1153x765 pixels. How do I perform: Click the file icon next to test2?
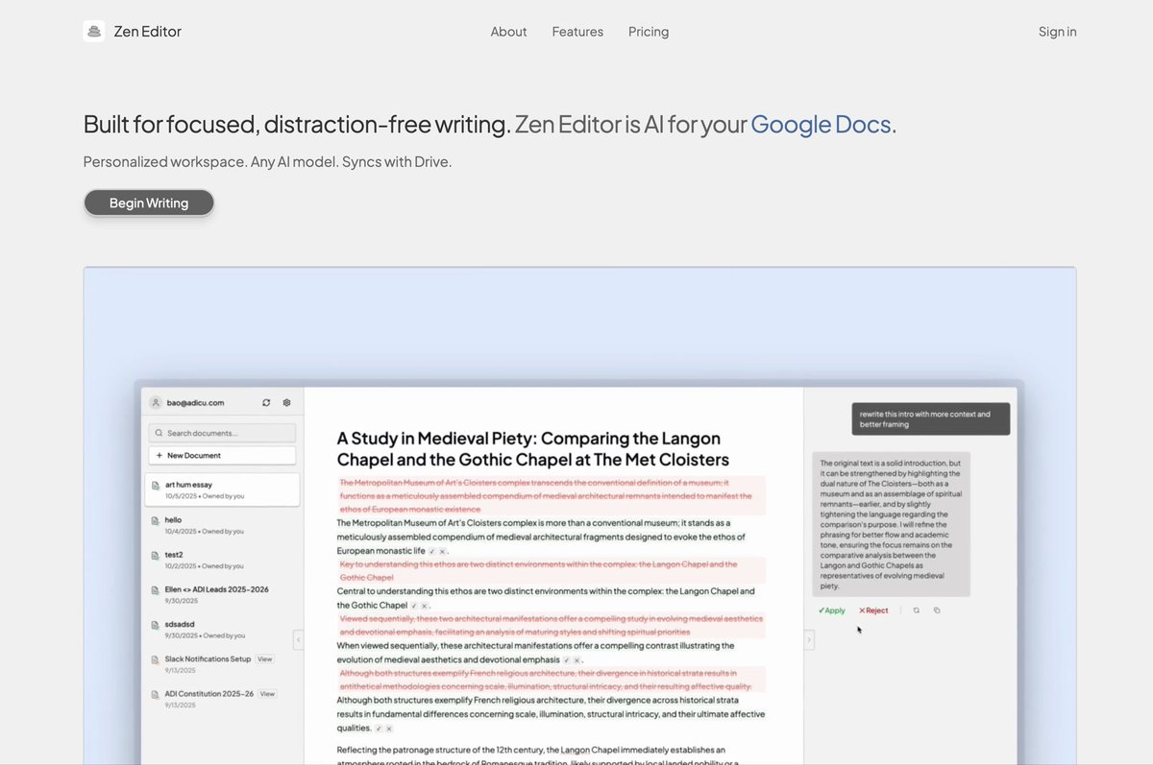tap(156, 555)
